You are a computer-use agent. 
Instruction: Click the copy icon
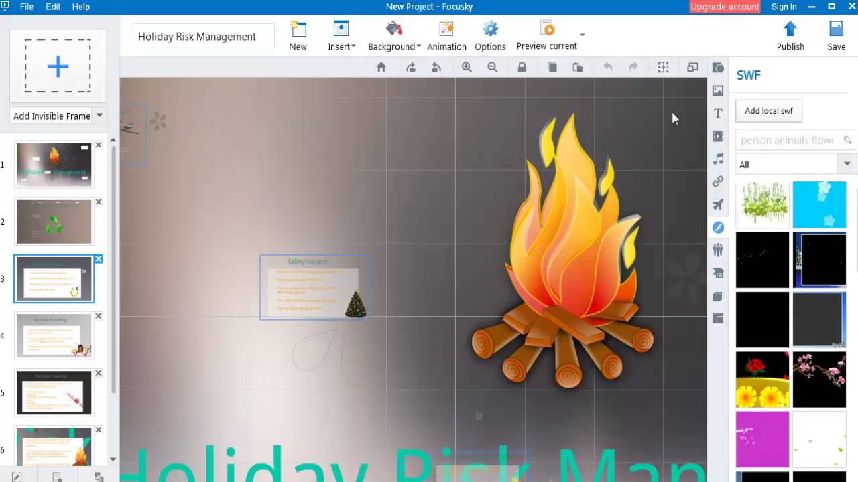552,67
